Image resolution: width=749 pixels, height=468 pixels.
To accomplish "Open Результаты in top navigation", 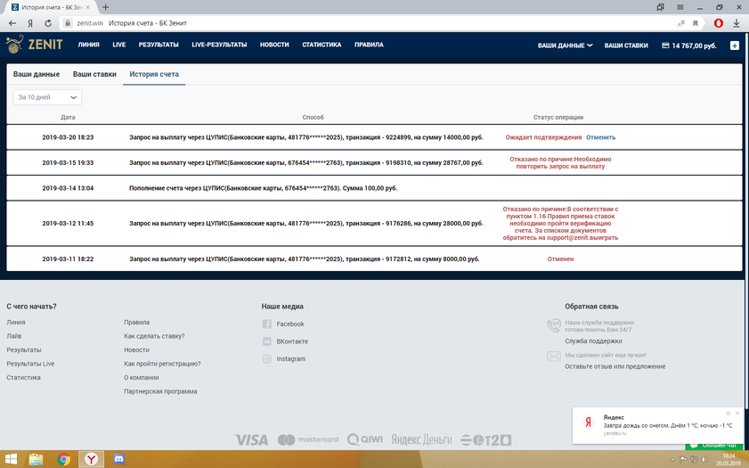I will click(x=159, y=45).
